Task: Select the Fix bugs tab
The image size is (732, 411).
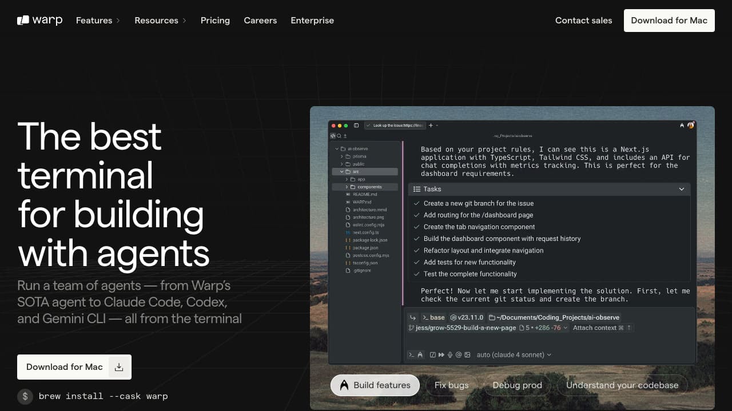Action: 451,385
